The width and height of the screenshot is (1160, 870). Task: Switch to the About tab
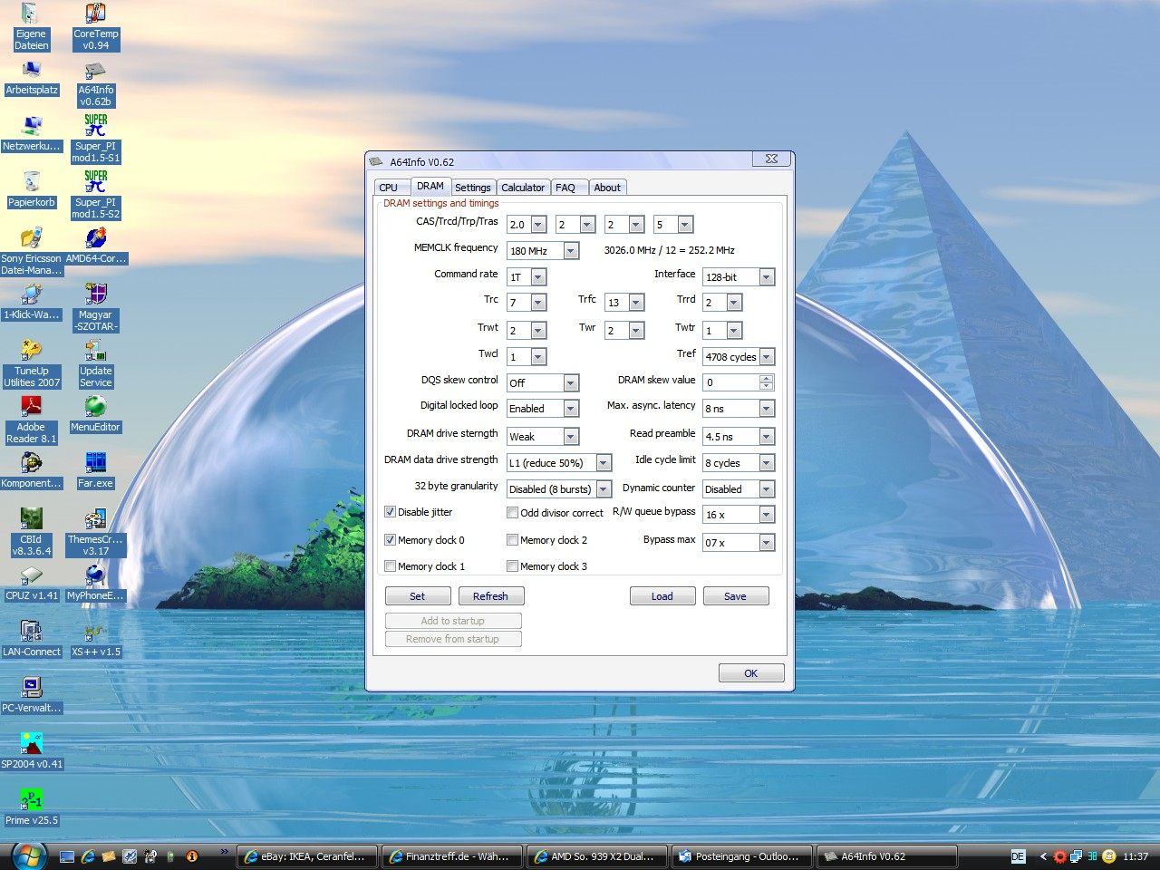click(607, 188)
